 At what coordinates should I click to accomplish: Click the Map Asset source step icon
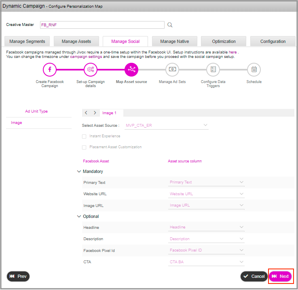[131, 69]
